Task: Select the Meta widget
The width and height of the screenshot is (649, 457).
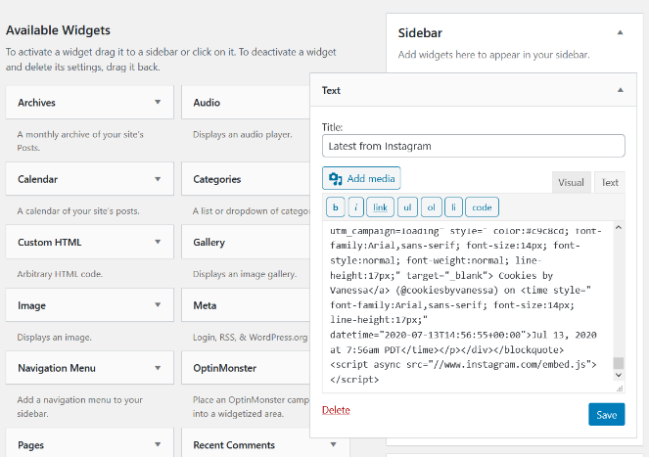Action: [246, 305]
